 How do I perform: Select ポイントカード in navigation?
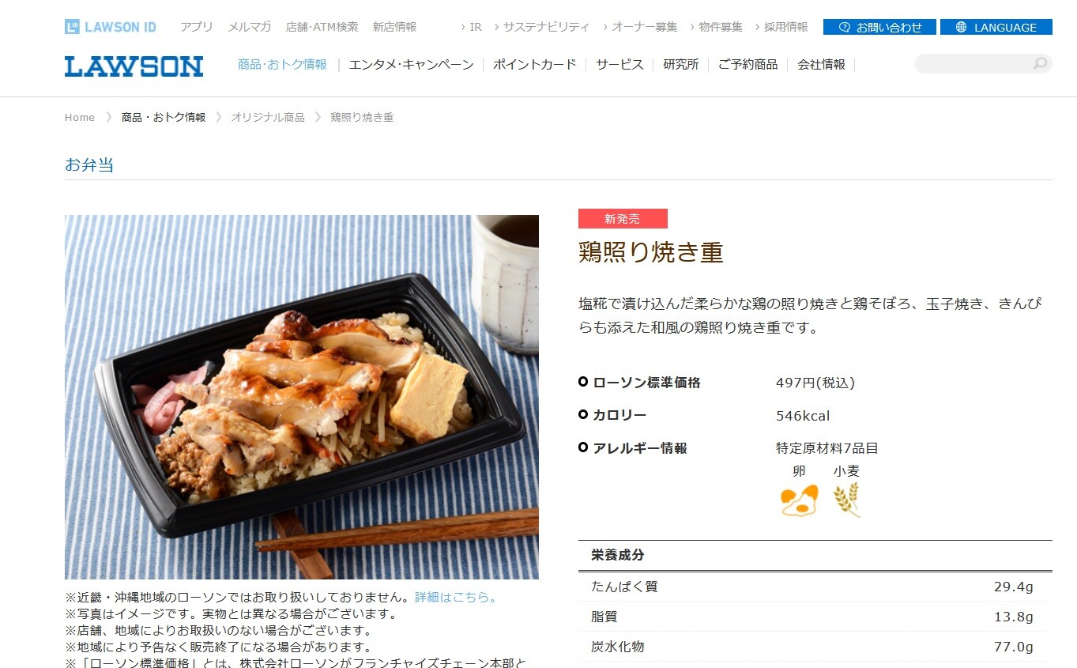tap(535, 65)
